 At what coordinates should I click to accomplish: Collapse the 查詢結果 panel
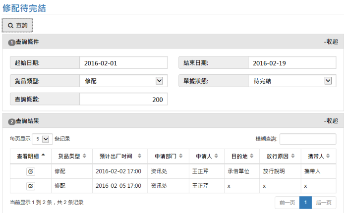pyautogui.click(x=331, y=120)
